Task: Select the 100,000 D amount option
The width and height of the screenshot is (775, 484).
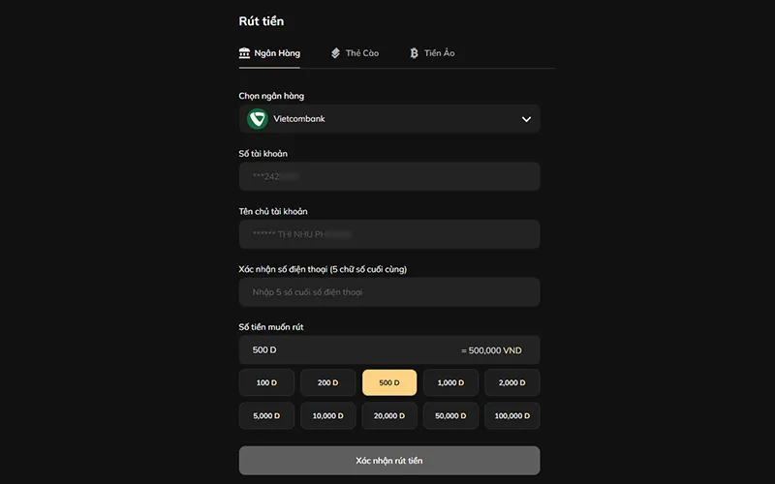Action: pos(511,415)
